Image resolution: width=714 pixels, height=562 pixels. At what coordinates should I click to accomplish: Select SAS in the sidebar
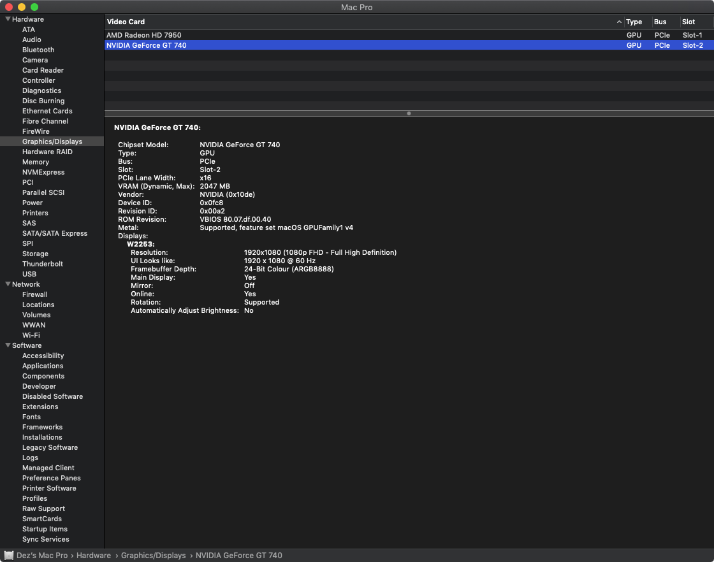click(x=29, y=223)
